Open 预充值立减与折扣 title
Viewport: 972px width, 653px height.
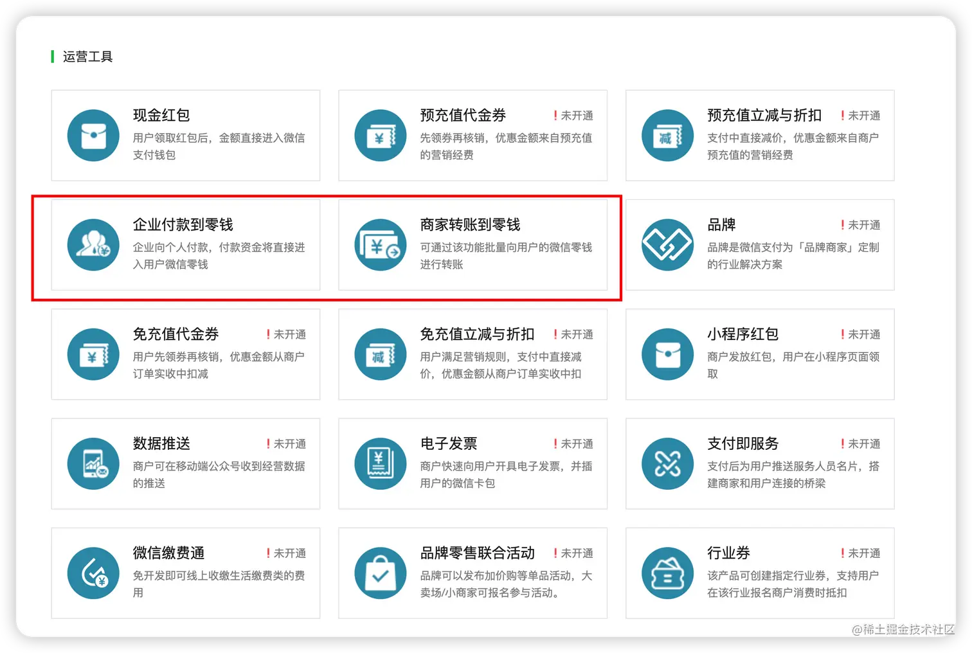click(764, 115)
